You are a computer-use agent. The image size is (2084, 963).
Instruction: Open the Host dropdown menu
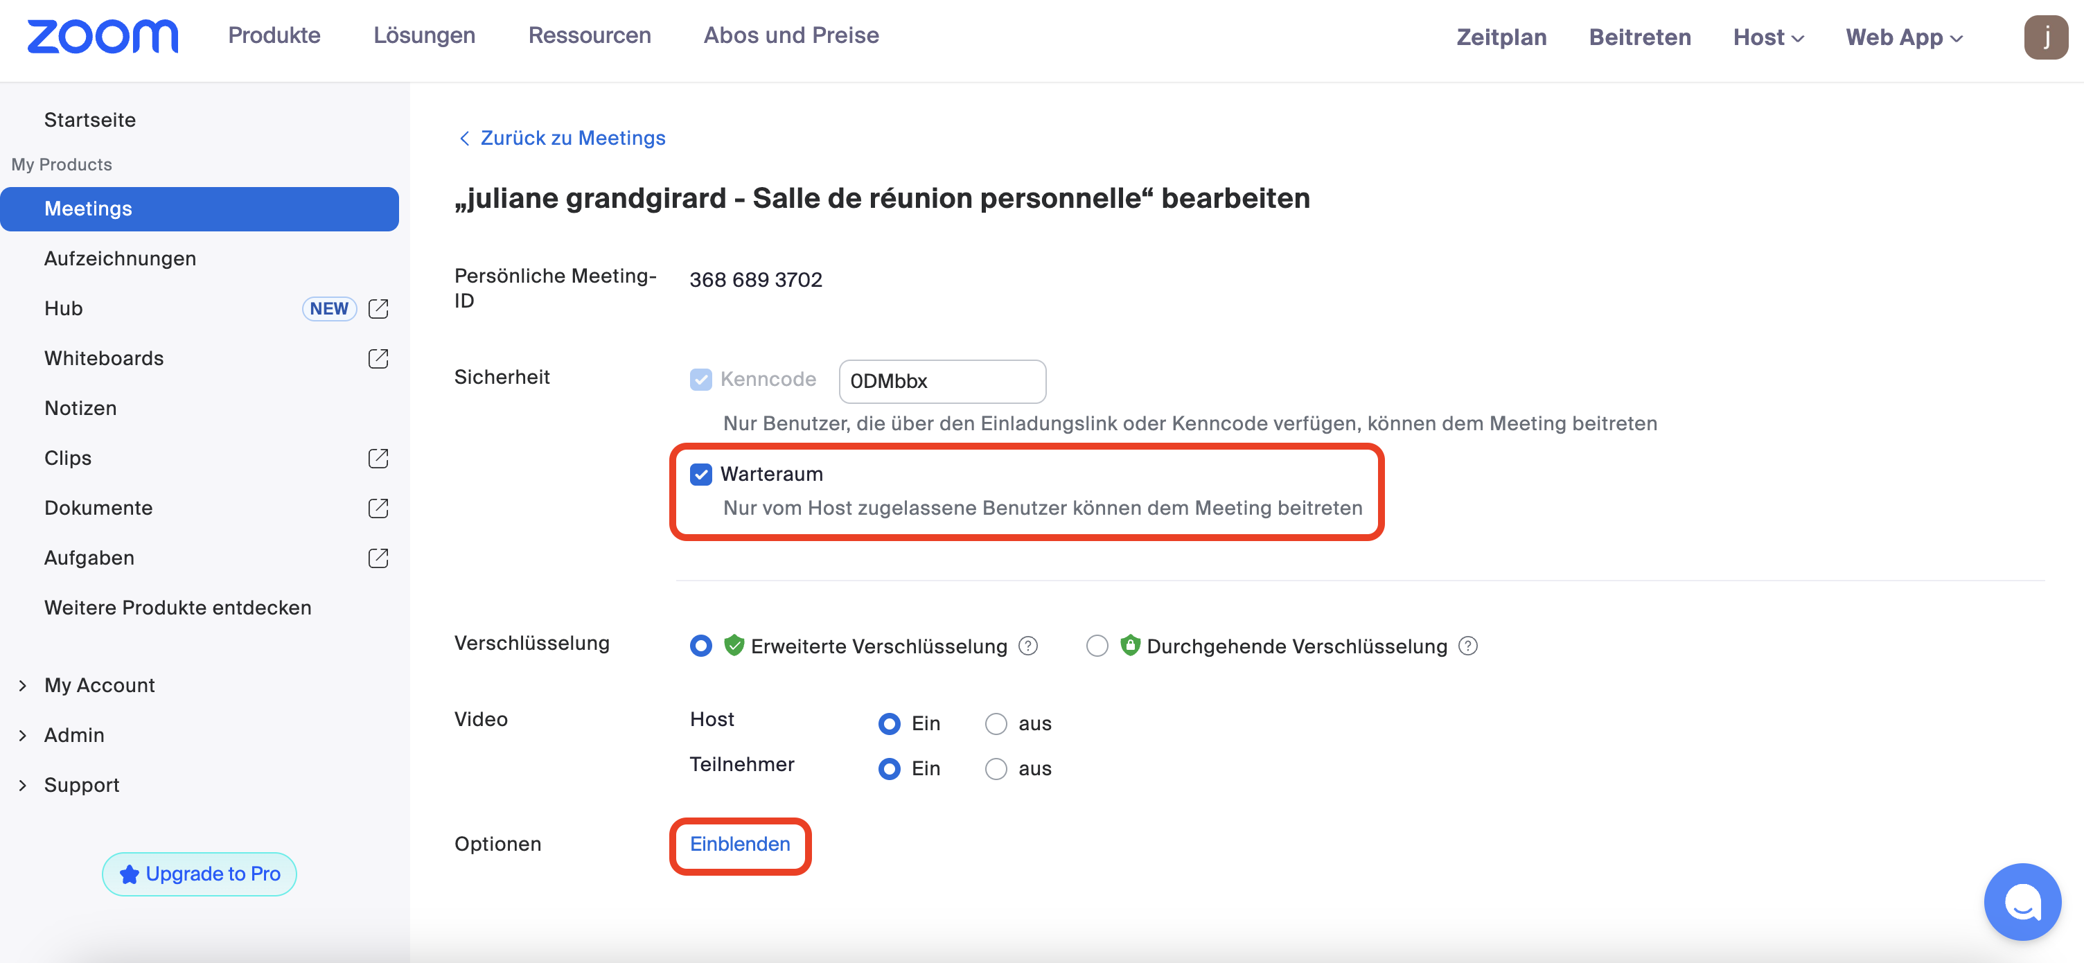coord(1767,37)
